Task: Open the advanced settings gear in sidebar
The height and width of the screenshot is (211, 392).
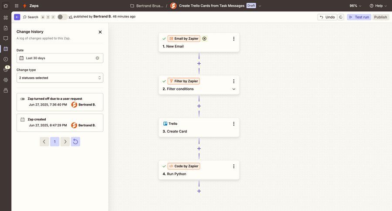Action: tap(6, 80)
